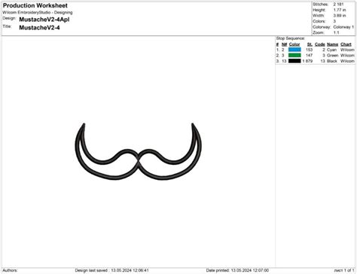Click the 'Colorway:' label
Screen dimensions: 357x274
tap(322, 27)
